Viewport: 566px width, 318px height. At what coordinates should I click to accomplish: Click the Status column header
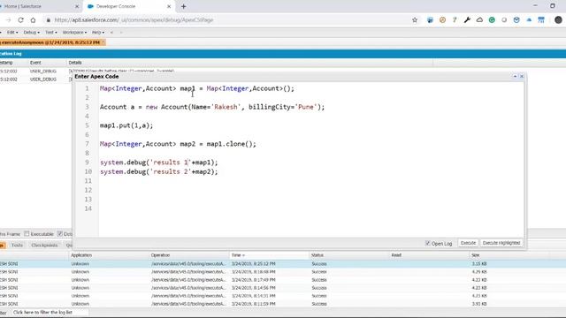coord(349,255)
